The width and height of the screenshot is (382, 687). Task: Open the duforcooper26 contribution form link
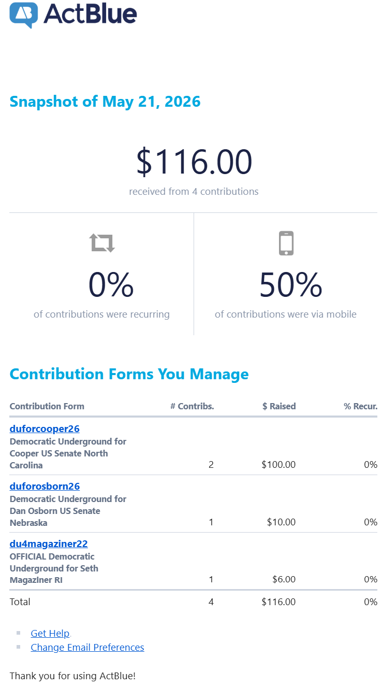point(45,429)
